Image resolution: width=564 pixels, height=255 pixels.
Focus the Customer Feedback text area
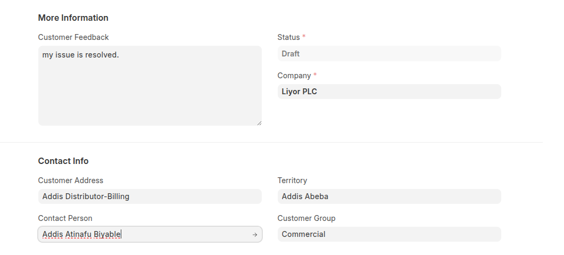pos(150,86)
